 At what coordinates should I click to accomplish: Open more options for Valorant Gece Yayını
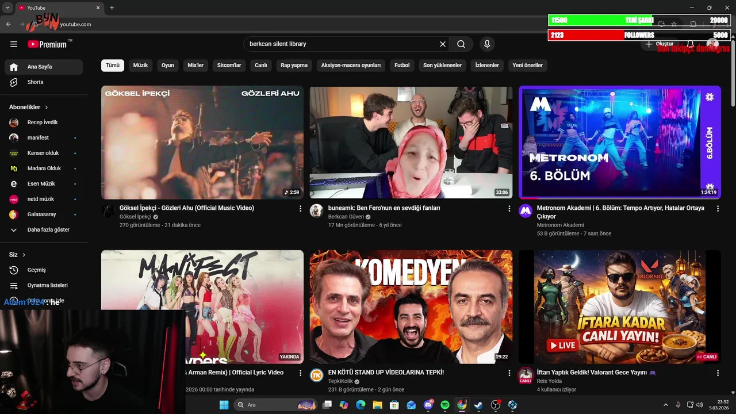tap(718, 373)
